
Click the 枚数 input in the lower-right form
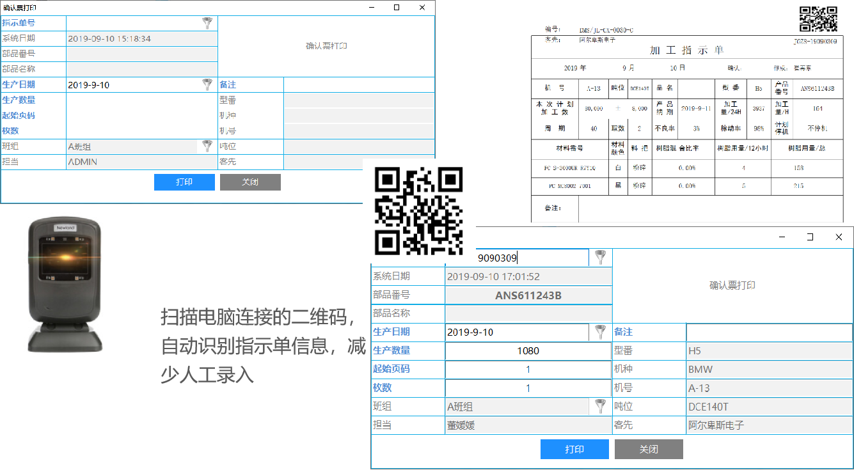coord(528,388)
